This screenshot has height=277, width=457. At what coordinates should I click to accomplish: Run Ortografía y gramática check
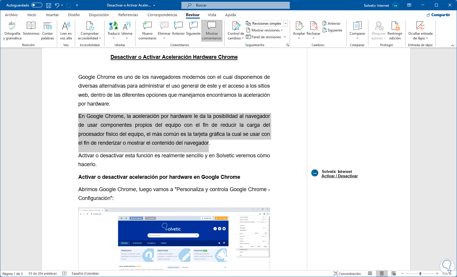point(12,31)
